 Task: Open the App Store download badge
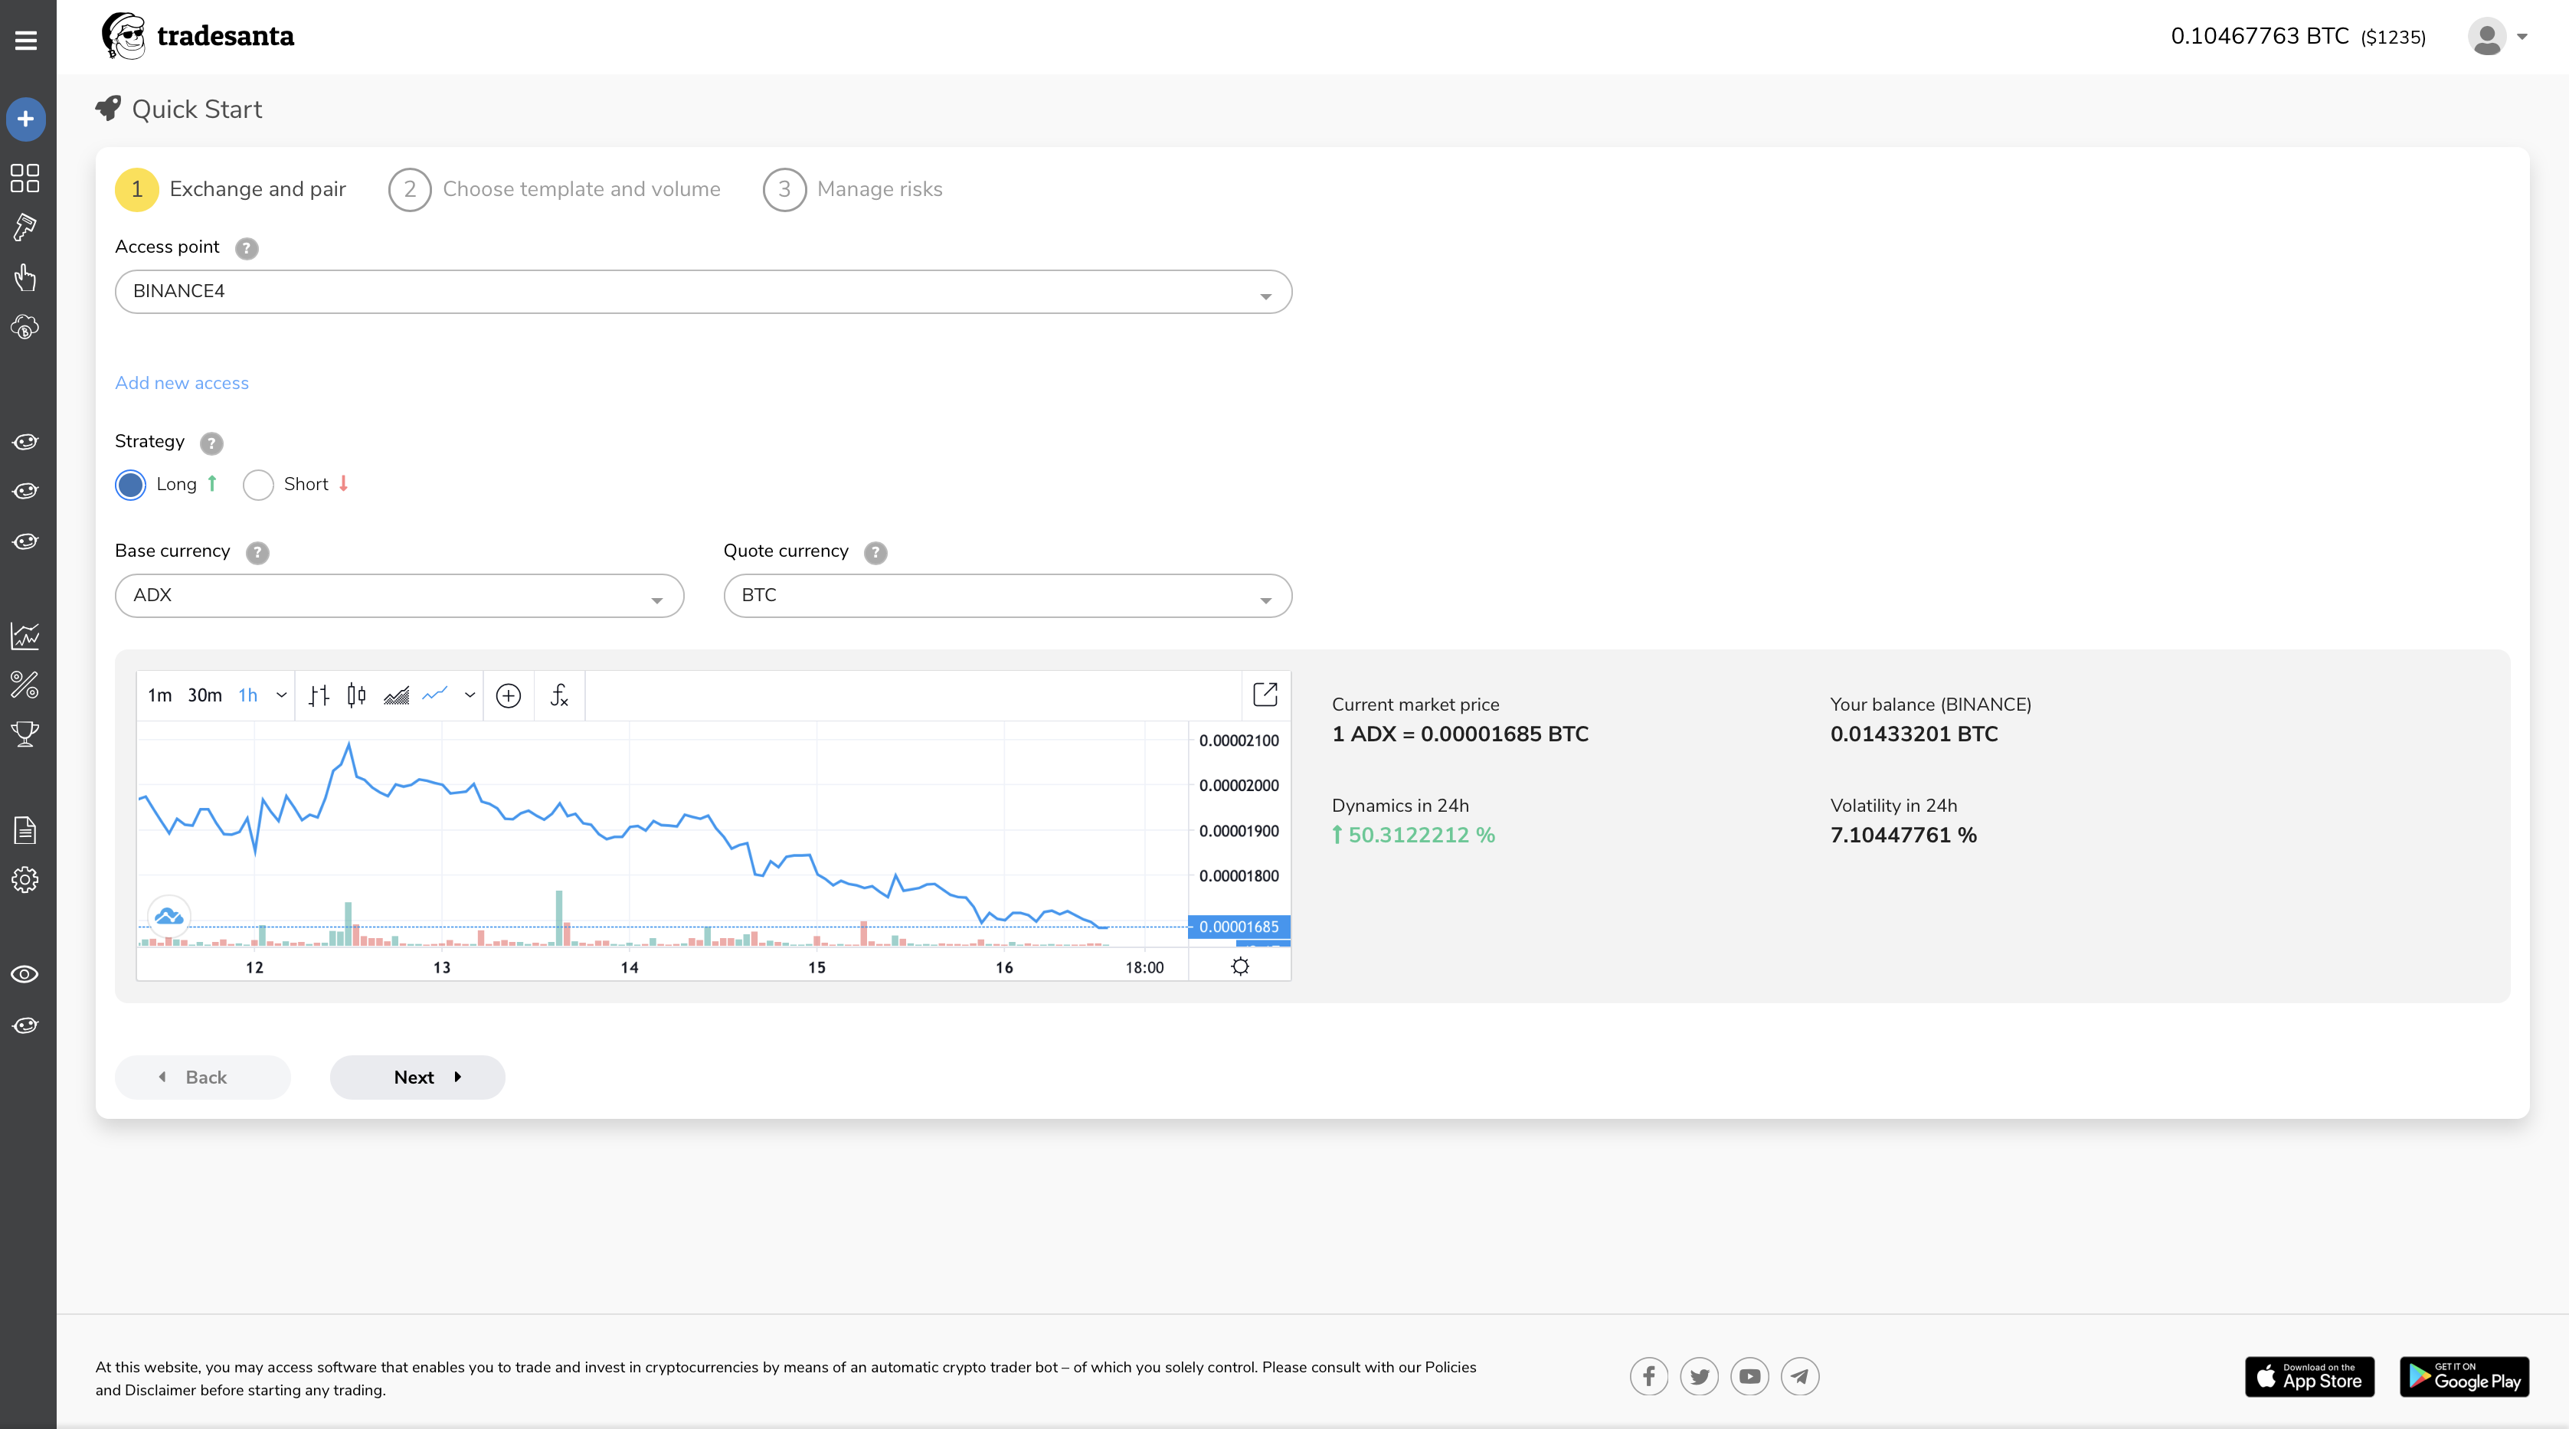[x=2309, y=1376]
